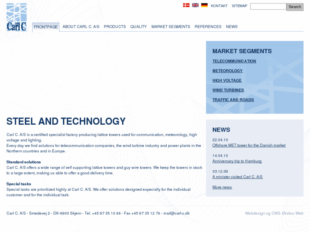
Task: Switch language with the German flag
Action: [204, 6]
